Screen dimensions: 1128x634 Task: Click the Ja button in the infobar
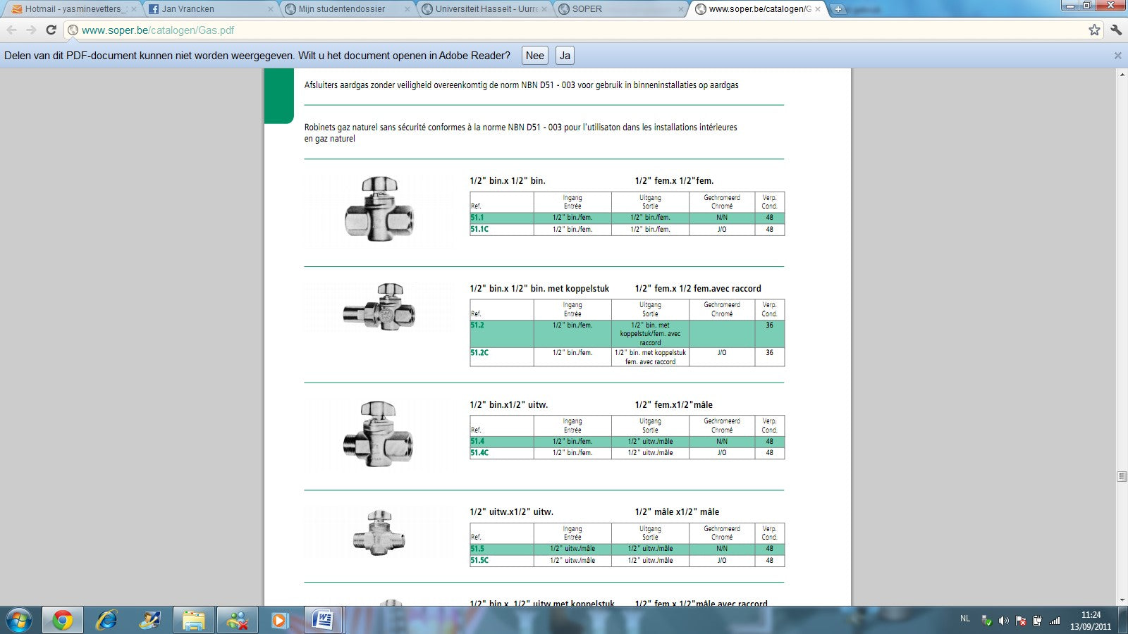[565, 56]
